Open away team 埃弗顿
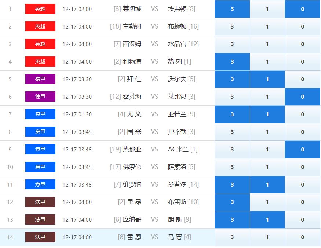This screenshot has height=248, width=321. tap(177, 9)
